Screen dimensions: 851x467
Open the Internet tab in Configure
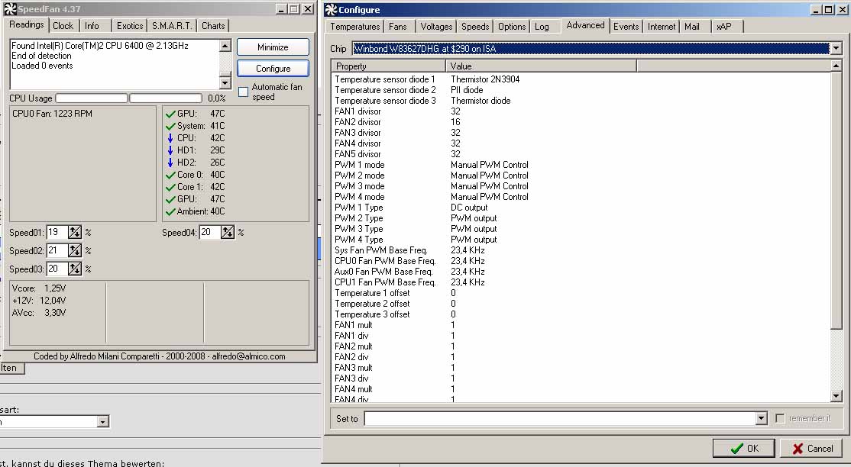[662, 27]
